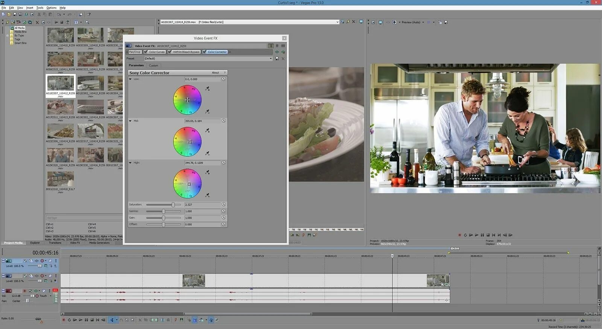Click the Media search magnifier icon in Project Media
Image resolution: width=602 pixels, height=329 pixels.
point(87,22)
